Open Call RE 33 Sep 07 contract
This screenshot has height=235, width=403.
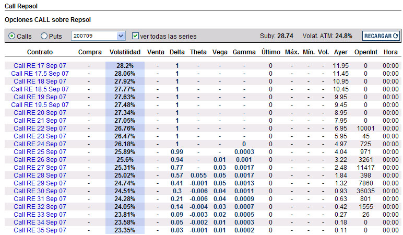click(x=40, y=215)
